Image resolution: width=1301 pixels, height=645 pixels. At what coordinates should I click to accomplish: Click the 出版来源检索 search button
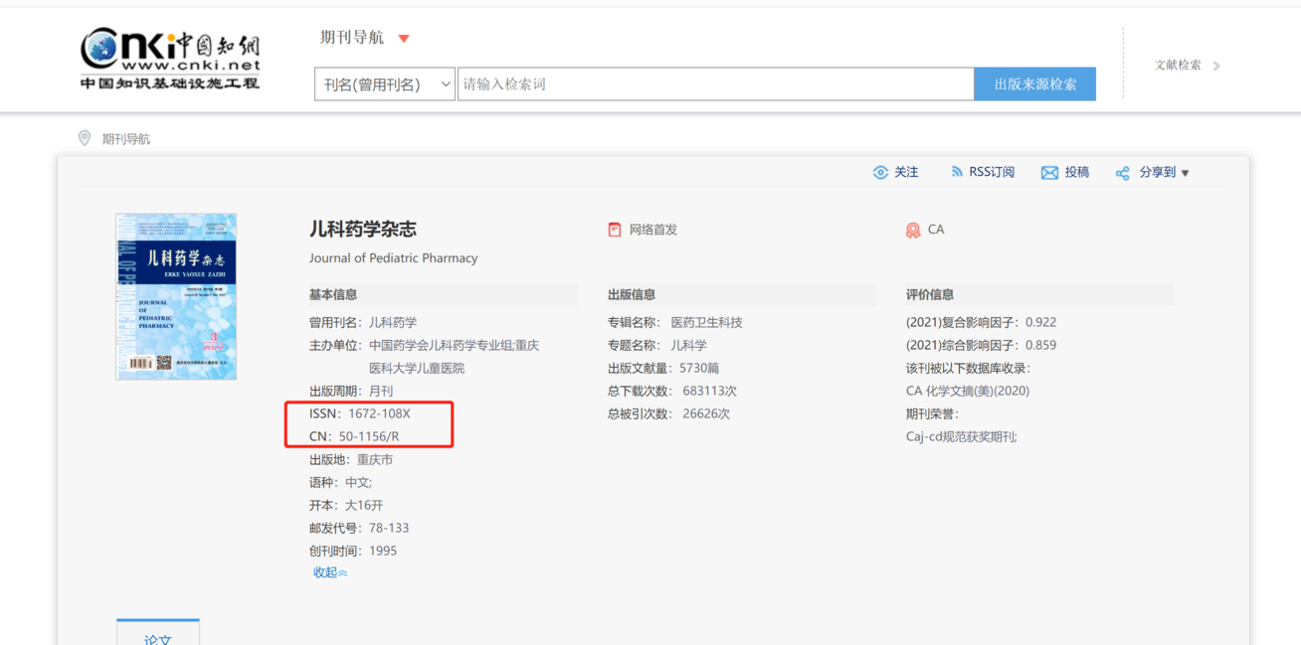pyautogui.click(x=1034, y=83)
